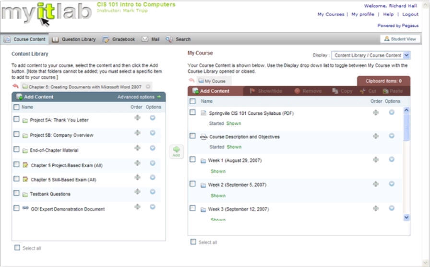This screenshot has width=430, height=267.
Task: Check the Week 1 (August 29, 2007) box
Action: (193, 159)
